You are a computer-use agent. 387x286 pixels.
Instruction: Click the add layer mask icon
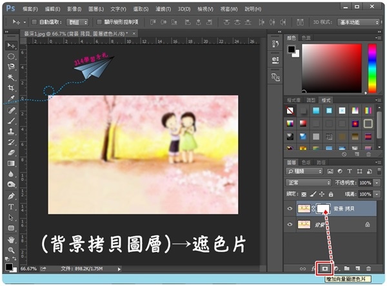tap(325, 269)
